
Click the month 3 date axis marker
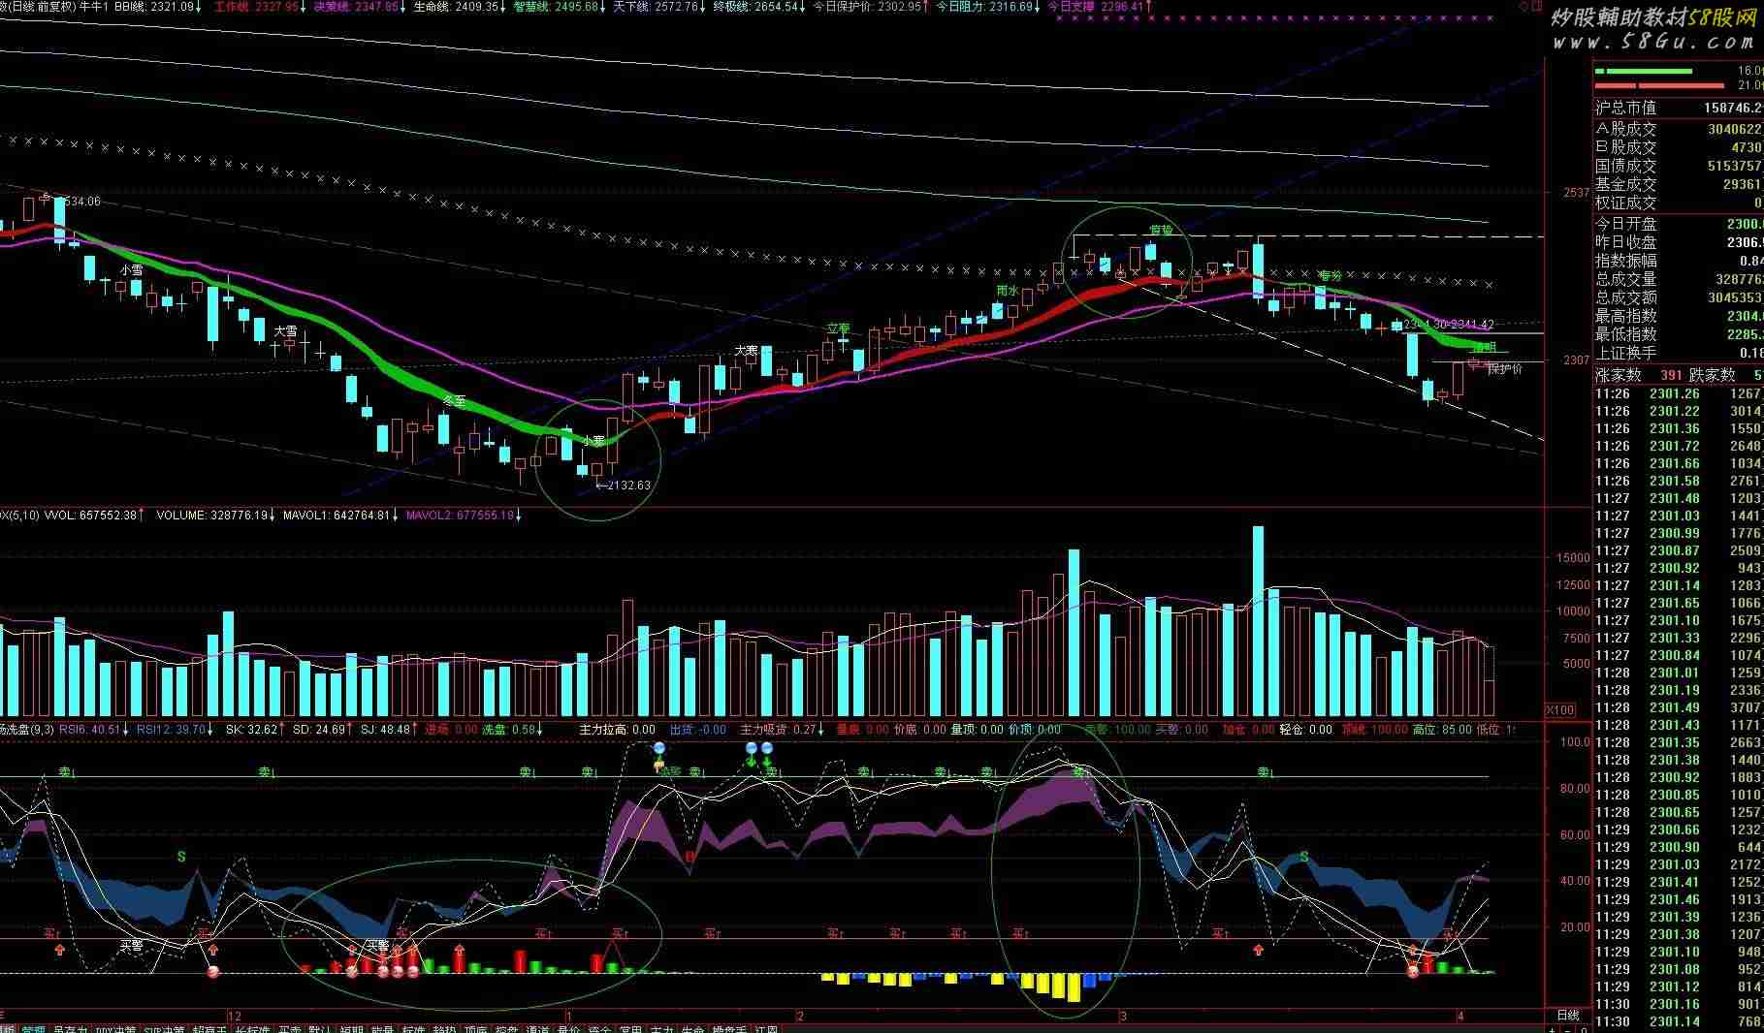pyautogui.click(x=1123, y=1017)
